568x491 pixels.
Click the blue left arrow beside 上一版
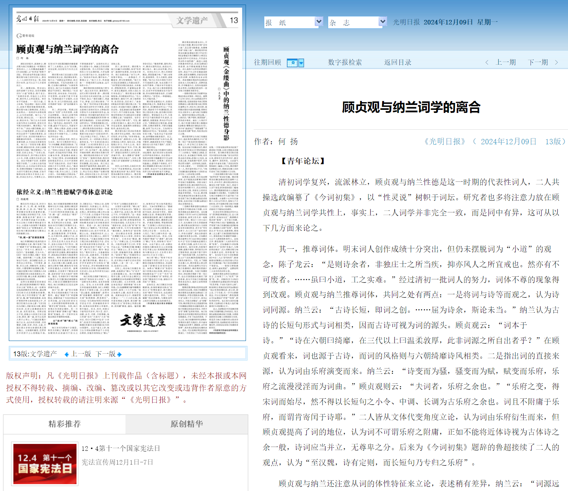pyautogui.click(x=67, y=354)
